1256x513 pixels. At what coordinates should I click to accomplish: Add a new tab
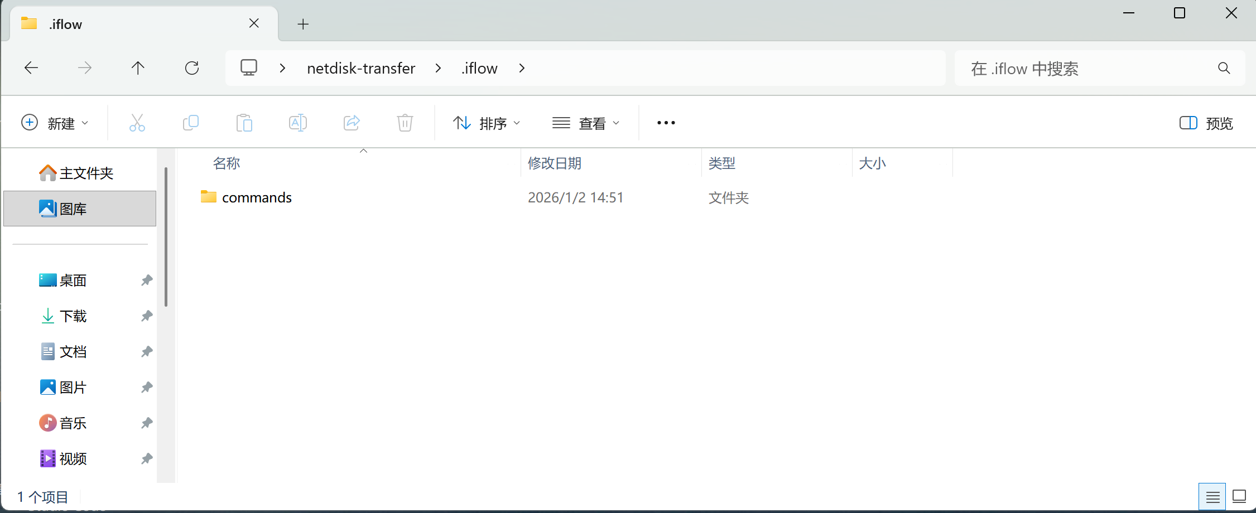pos(303,24)
